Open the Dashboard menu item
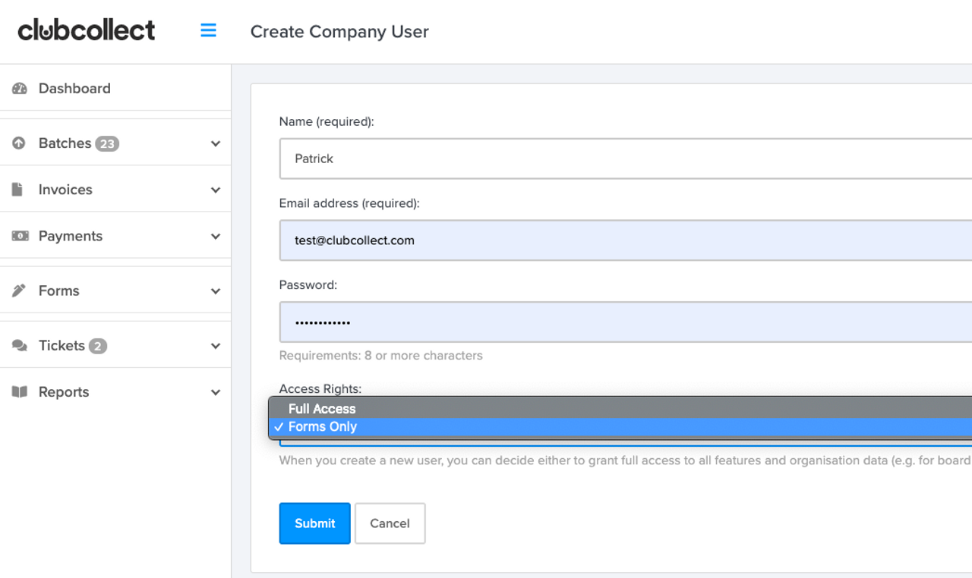Screen dimensions: 972x578 [74, 89]
